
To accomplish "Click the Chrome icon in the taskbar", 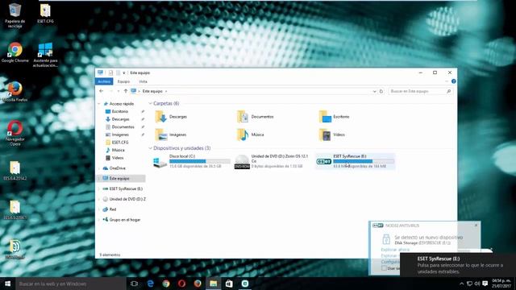I will [x=166, y=284].
